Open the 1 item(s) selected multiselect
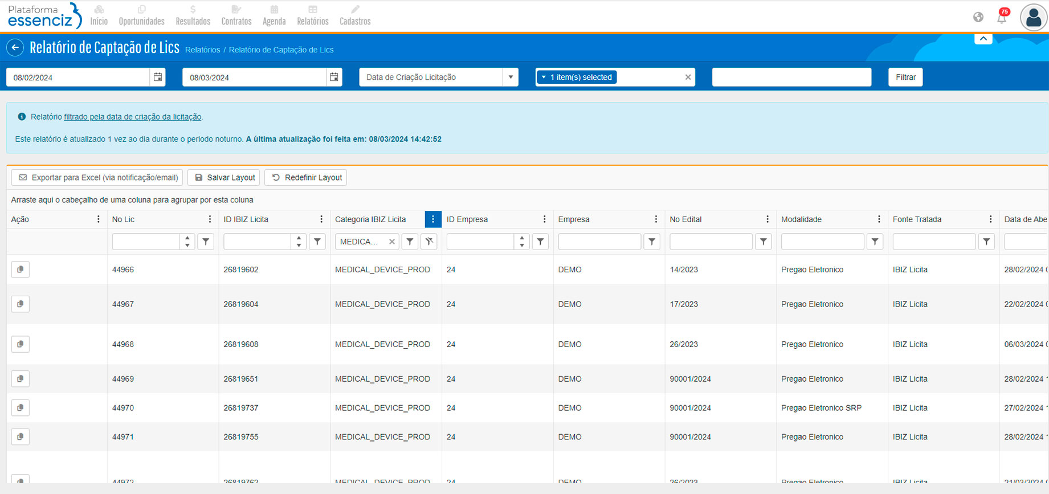This screenshot has height=494, width=1049. tap(577, 77)
